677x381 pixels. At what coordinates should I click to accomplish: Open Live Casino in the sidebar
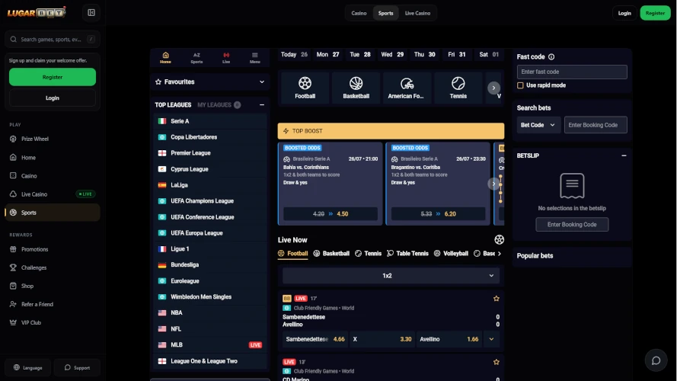pyautogui.click(x=53, y=194)
